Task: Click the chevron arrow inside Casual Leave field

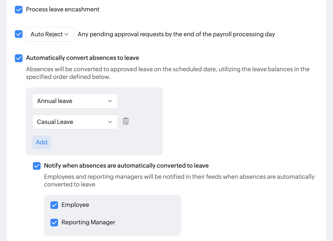Action: pos(110,122)
